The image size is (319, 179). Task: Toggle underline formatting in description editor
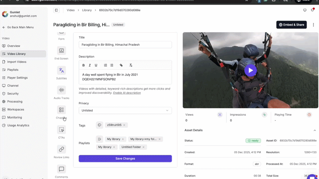point(96,65)
